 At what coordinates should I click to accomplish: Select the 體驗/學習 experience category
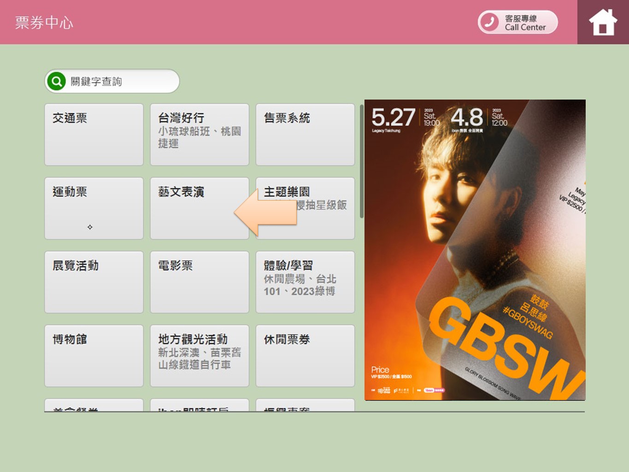(x=305, y=282)
